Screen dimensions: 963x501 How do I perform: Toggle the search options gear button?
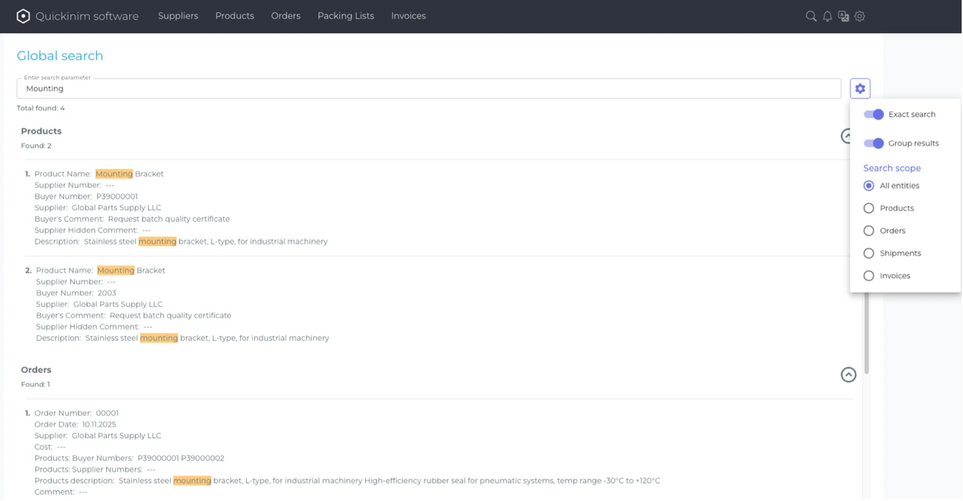pos(860,88)
